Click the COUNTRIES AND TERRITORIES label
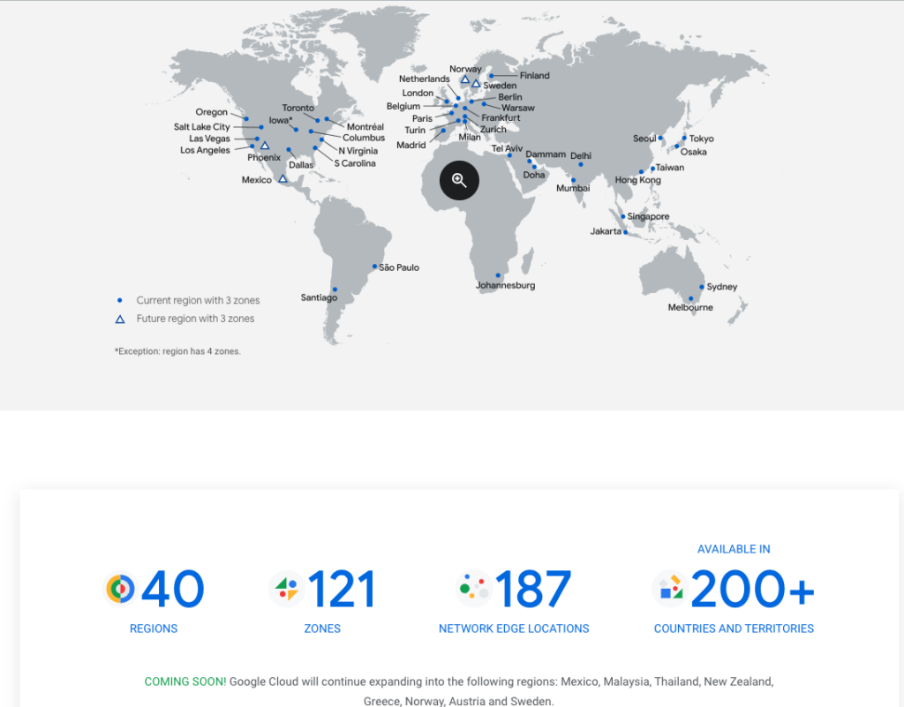Image resolution: width=904 pixels, height=707 pixels. tap(734, 628)
